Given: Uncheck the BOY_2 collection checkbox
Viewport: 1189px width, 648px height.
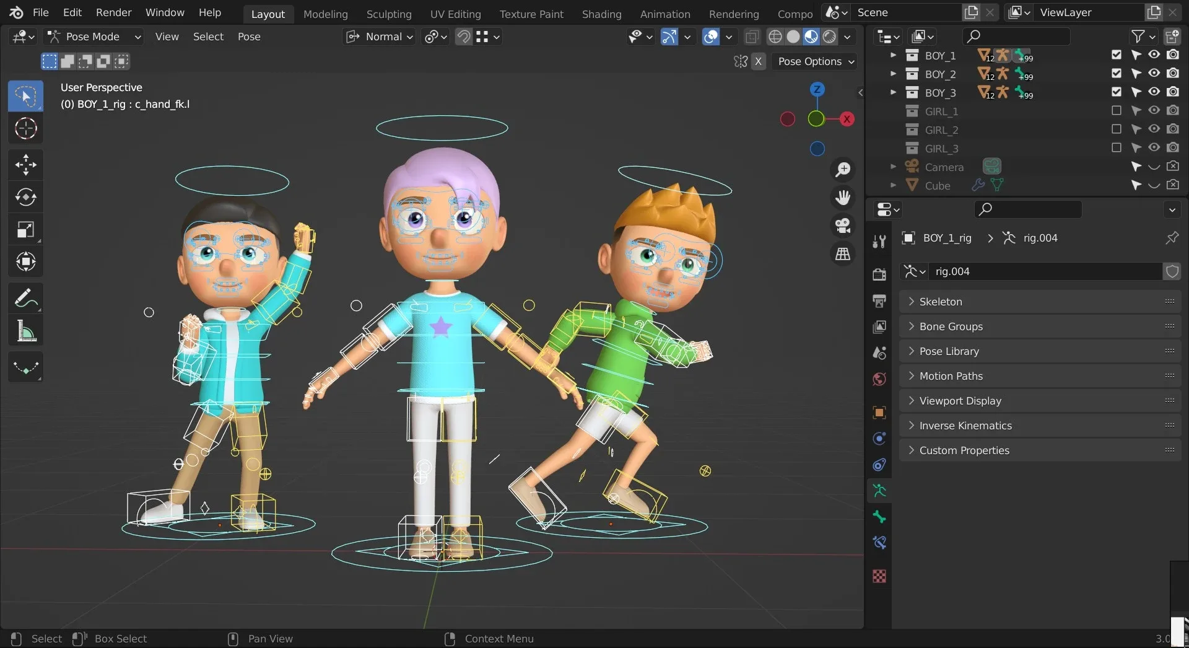Looking at the screenshot, I should pos(1117,73).
